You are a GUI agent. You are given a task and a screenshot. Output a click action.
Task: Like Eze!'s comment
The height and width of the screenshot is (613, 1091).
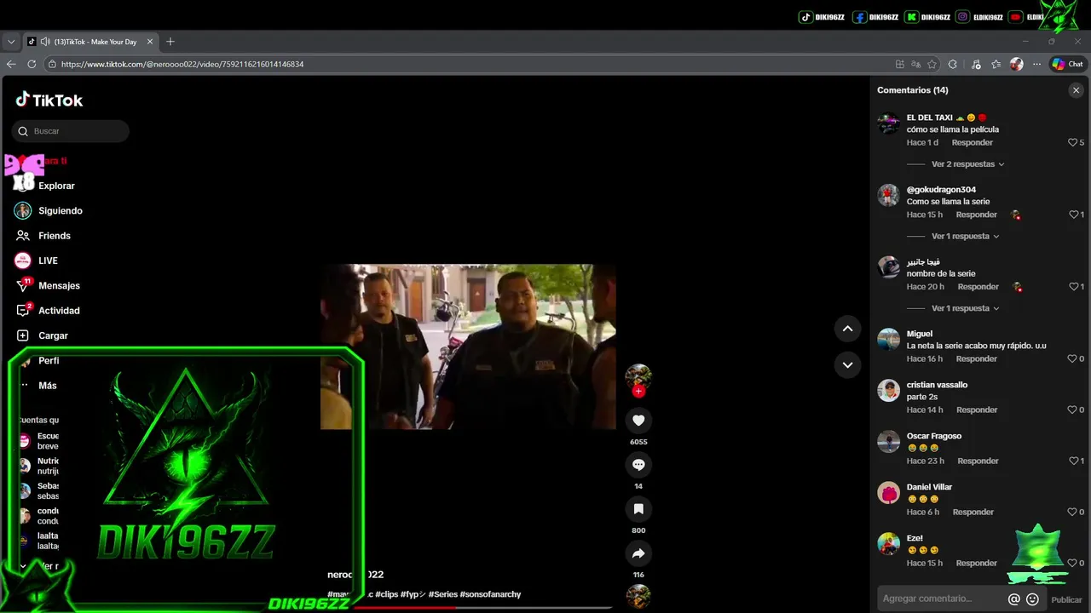click(1073, 564)
